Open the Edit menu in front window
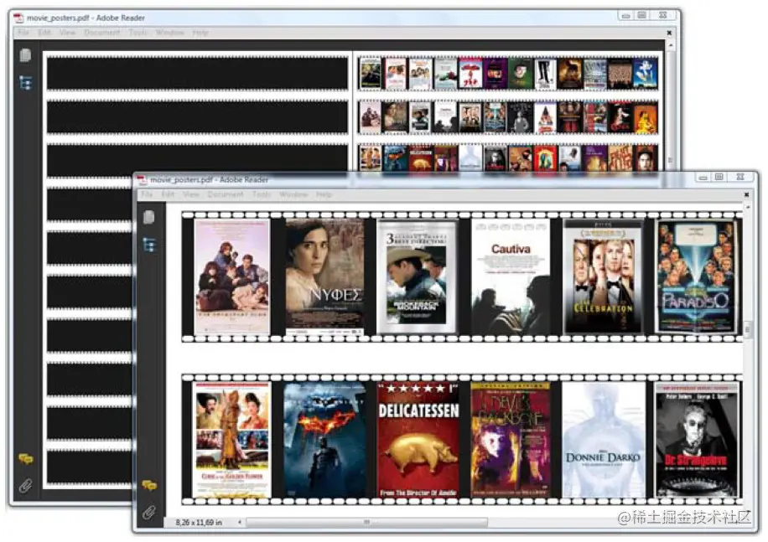768x542 pixels. point(168,194)
